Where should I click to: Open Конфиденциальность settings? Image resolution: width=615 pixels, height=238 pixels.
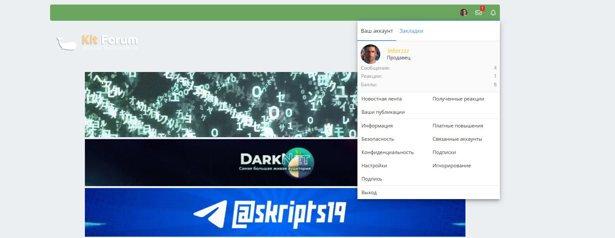(x=387, y=152)
